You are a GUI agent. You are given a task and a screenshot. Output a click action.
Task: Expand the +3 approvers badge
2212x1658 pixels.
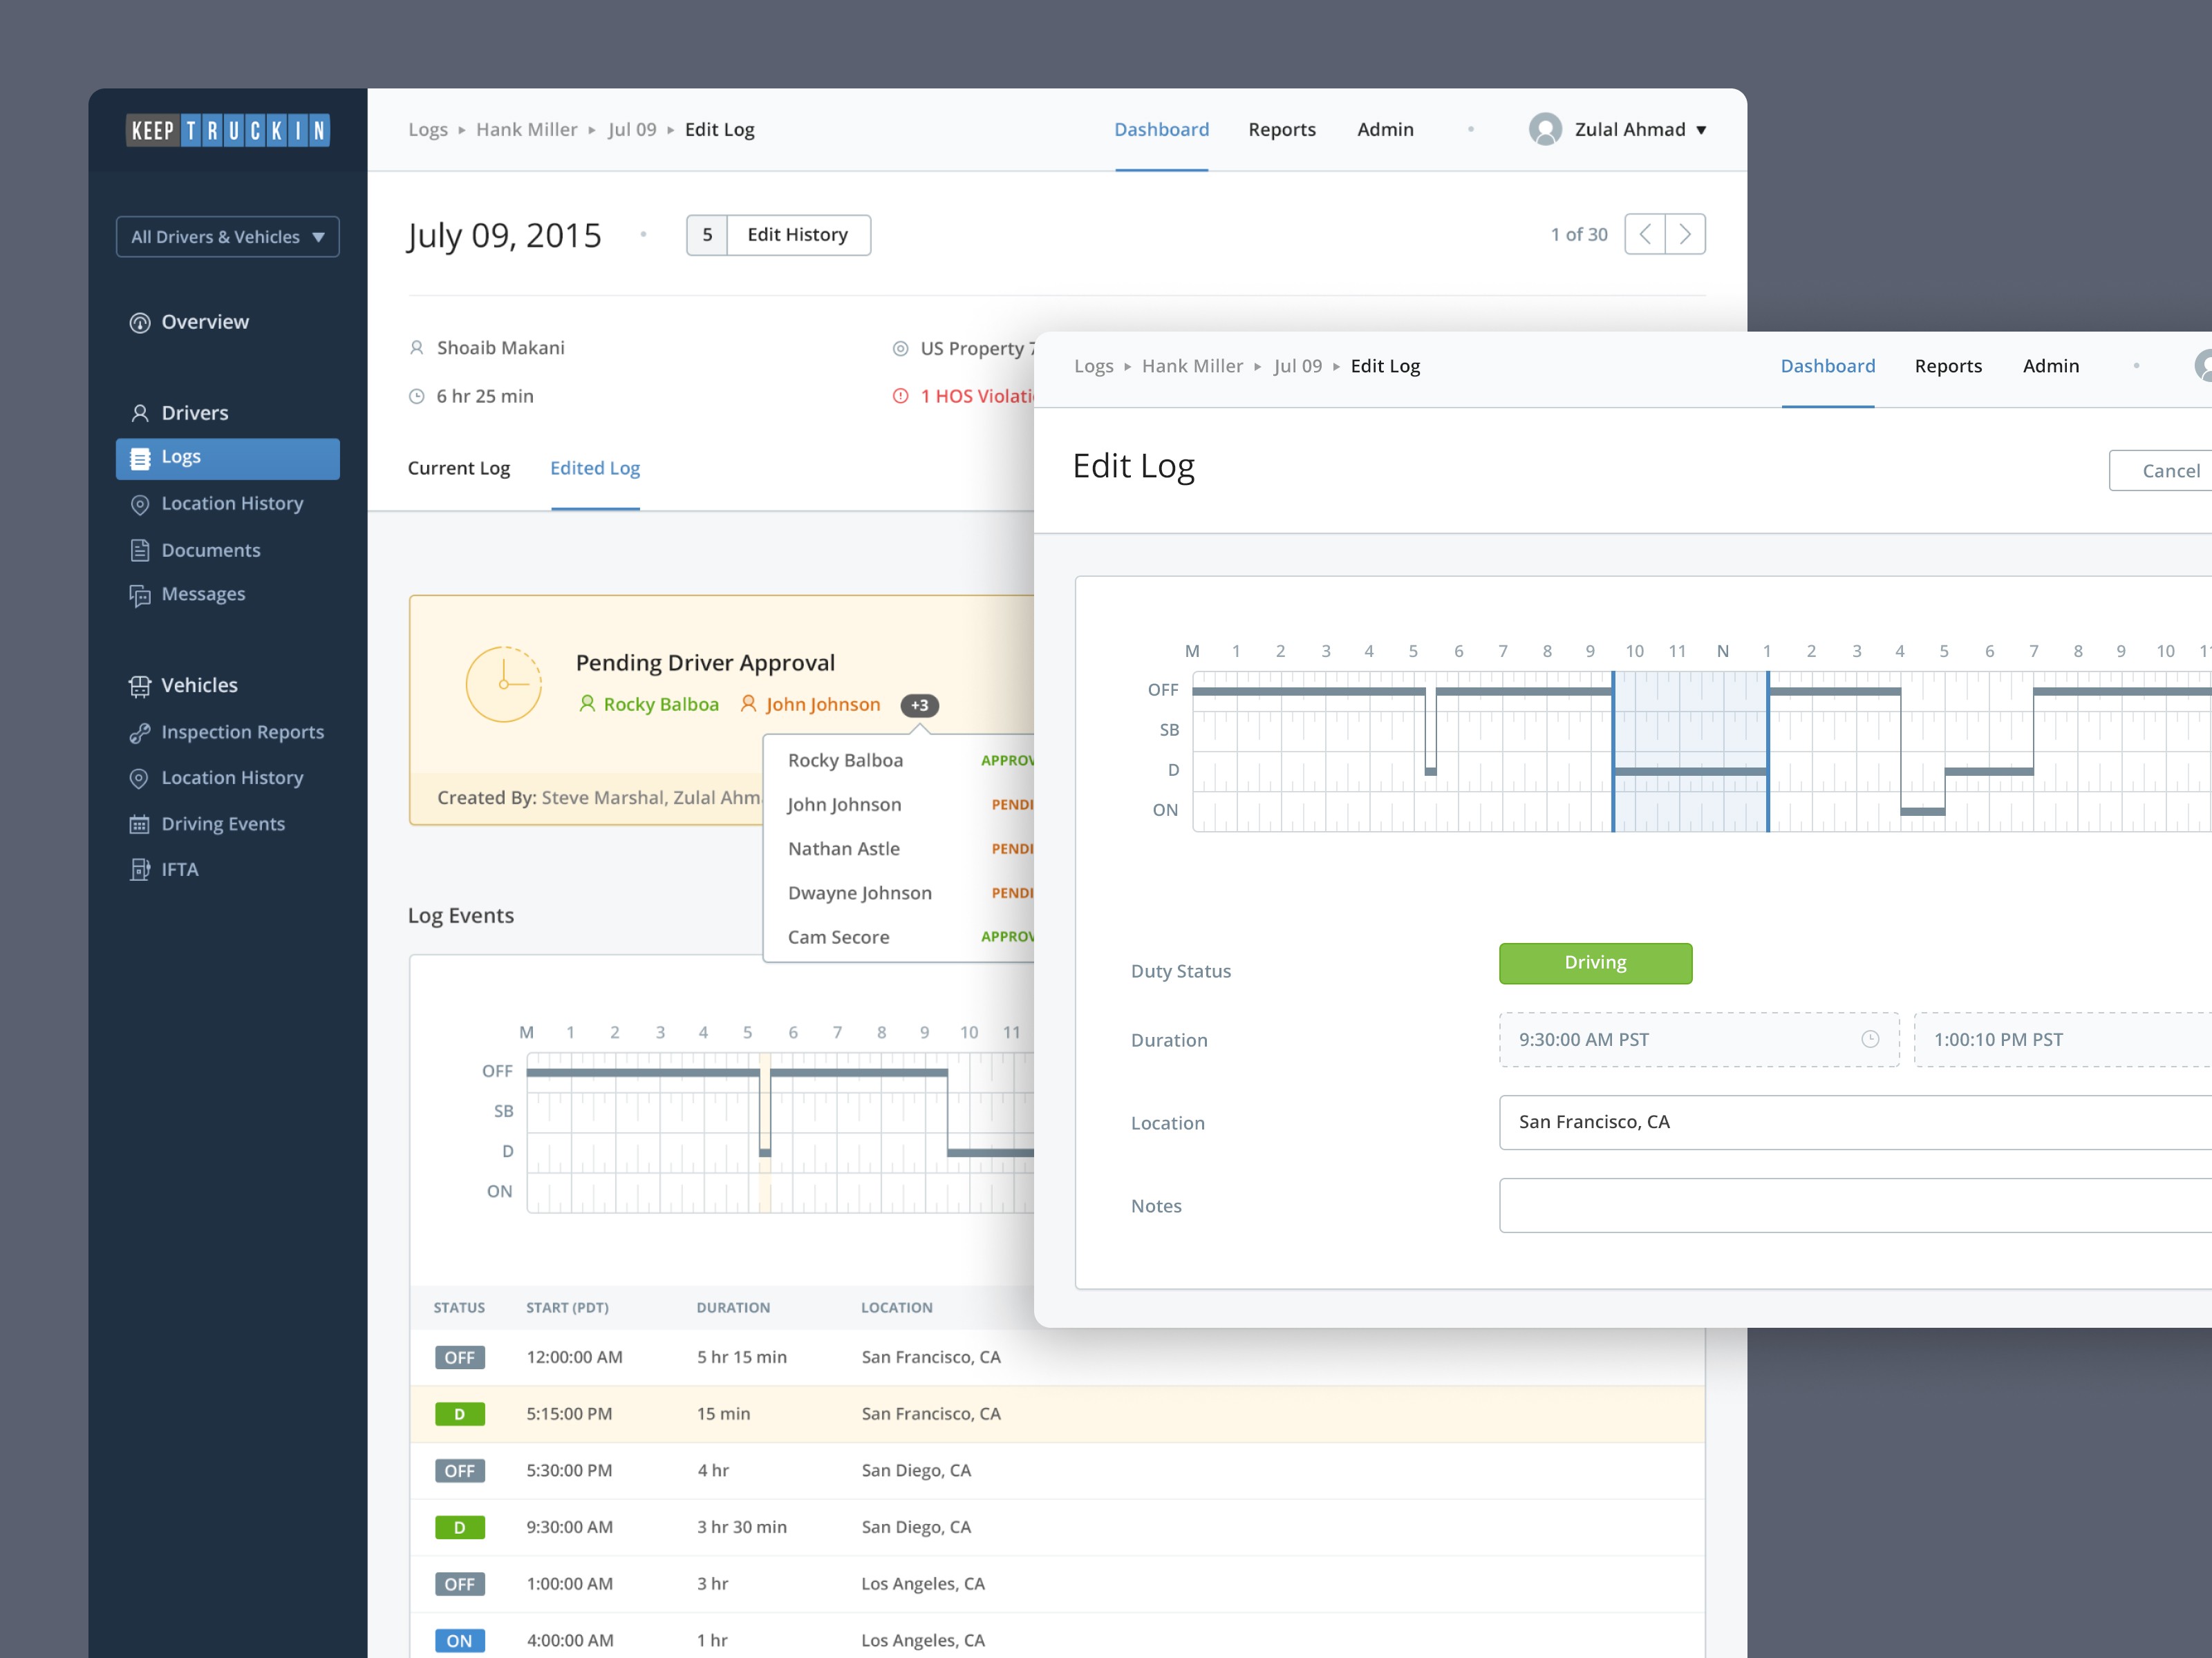(x=920, y=705)
